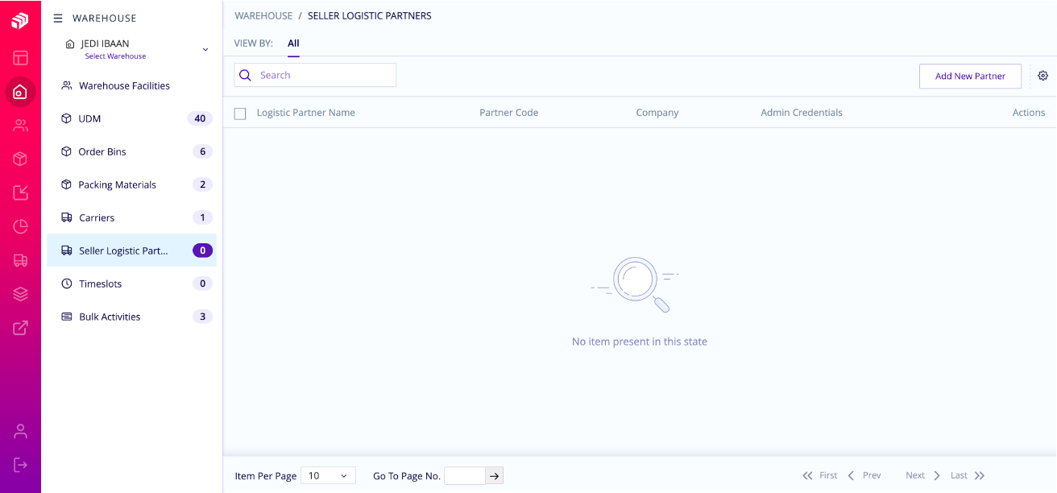The height and width of the screenshot is (493, 1057).
Task: Open the dashboard layout icon in left rail
Action: coord(20,58)
